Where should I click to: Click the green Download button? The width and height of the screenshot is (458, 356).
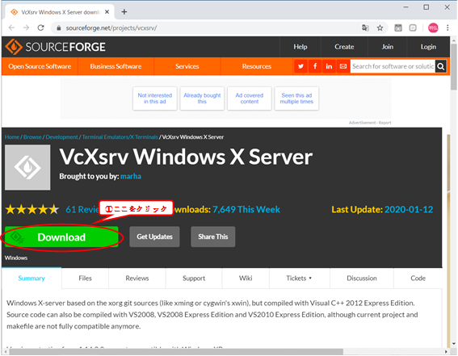61,237
